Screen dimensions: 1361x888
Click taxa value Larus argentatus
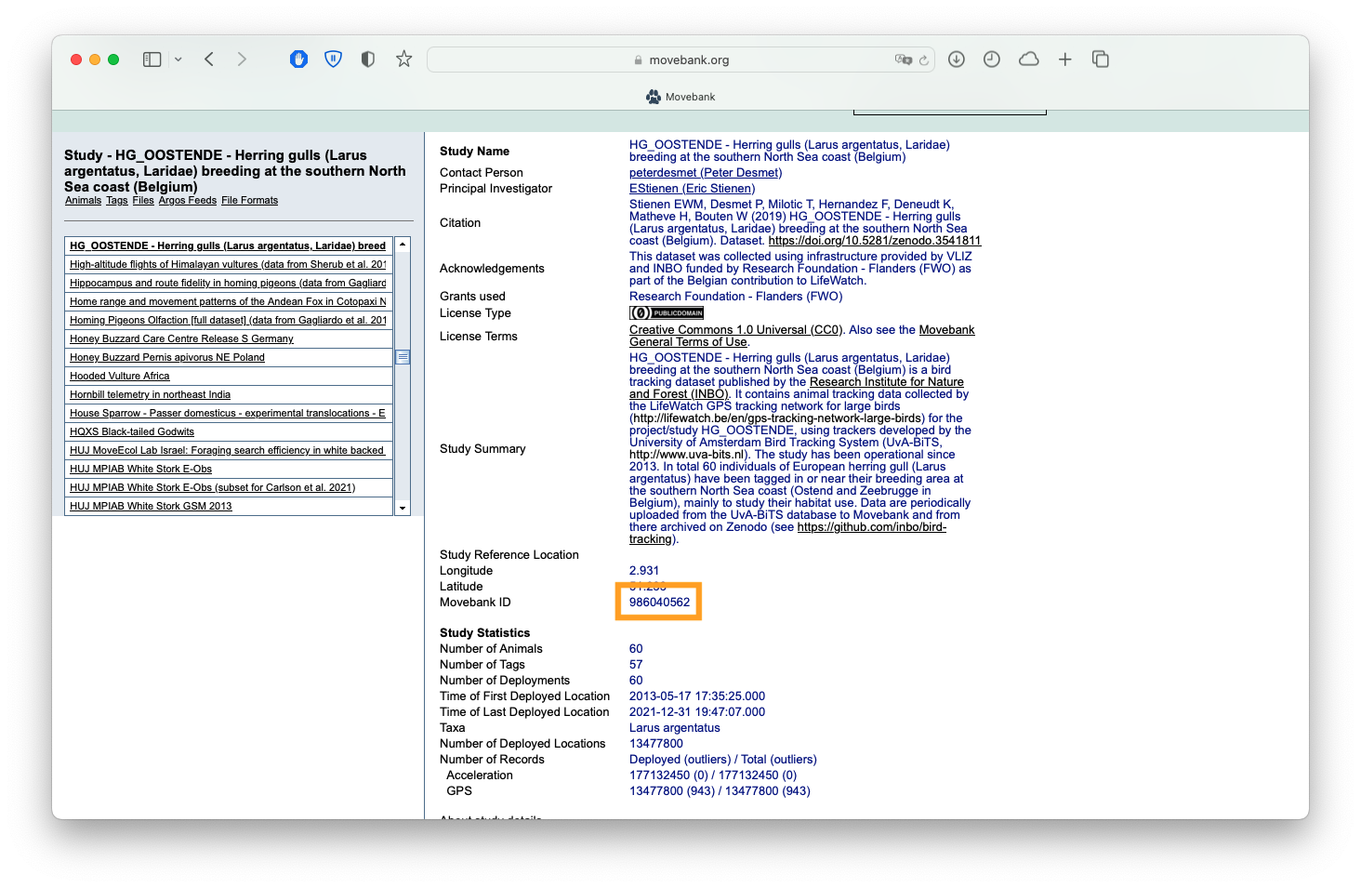(675, 728)
